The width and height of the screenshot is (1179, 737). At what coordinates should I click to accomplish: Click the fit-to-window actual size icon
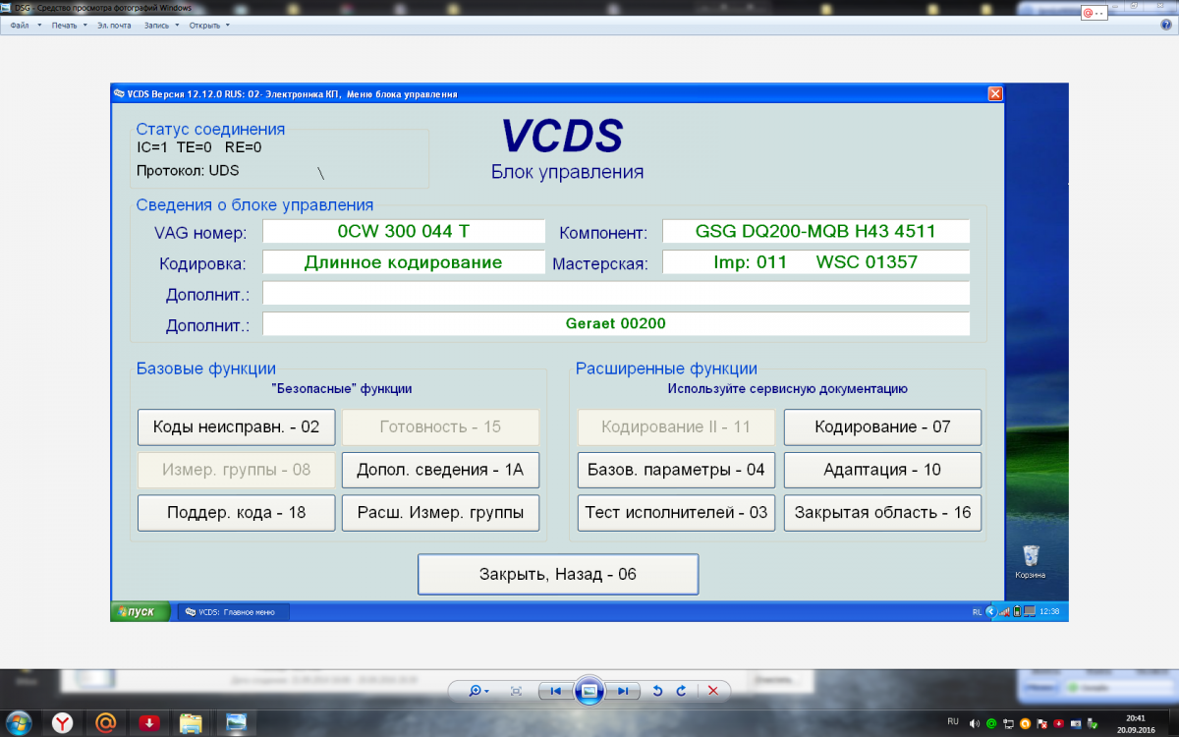point(516,691)
